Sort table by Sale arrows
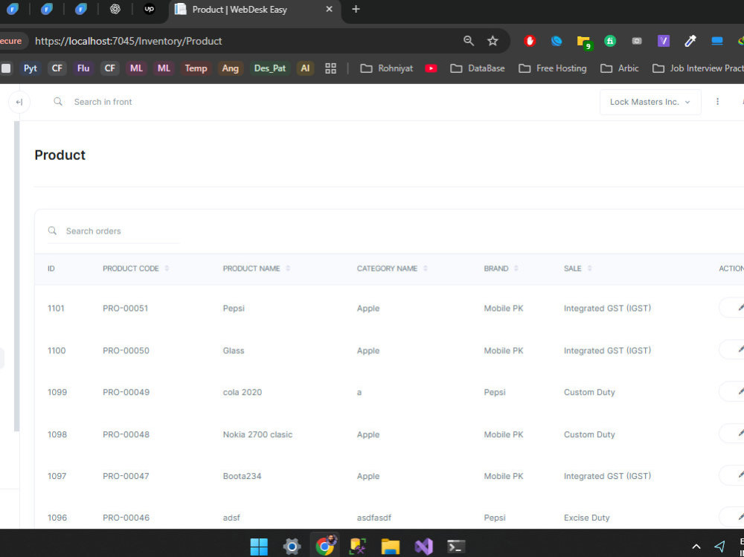Screen dimensions: 744x557 589,268
